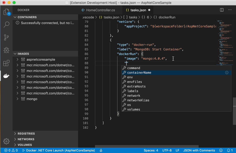This screenshot has width=236, height=153.
Task: Click Docker .NET Core Launch in status bar
Action: pyautogui.click(x=59, y=150)
